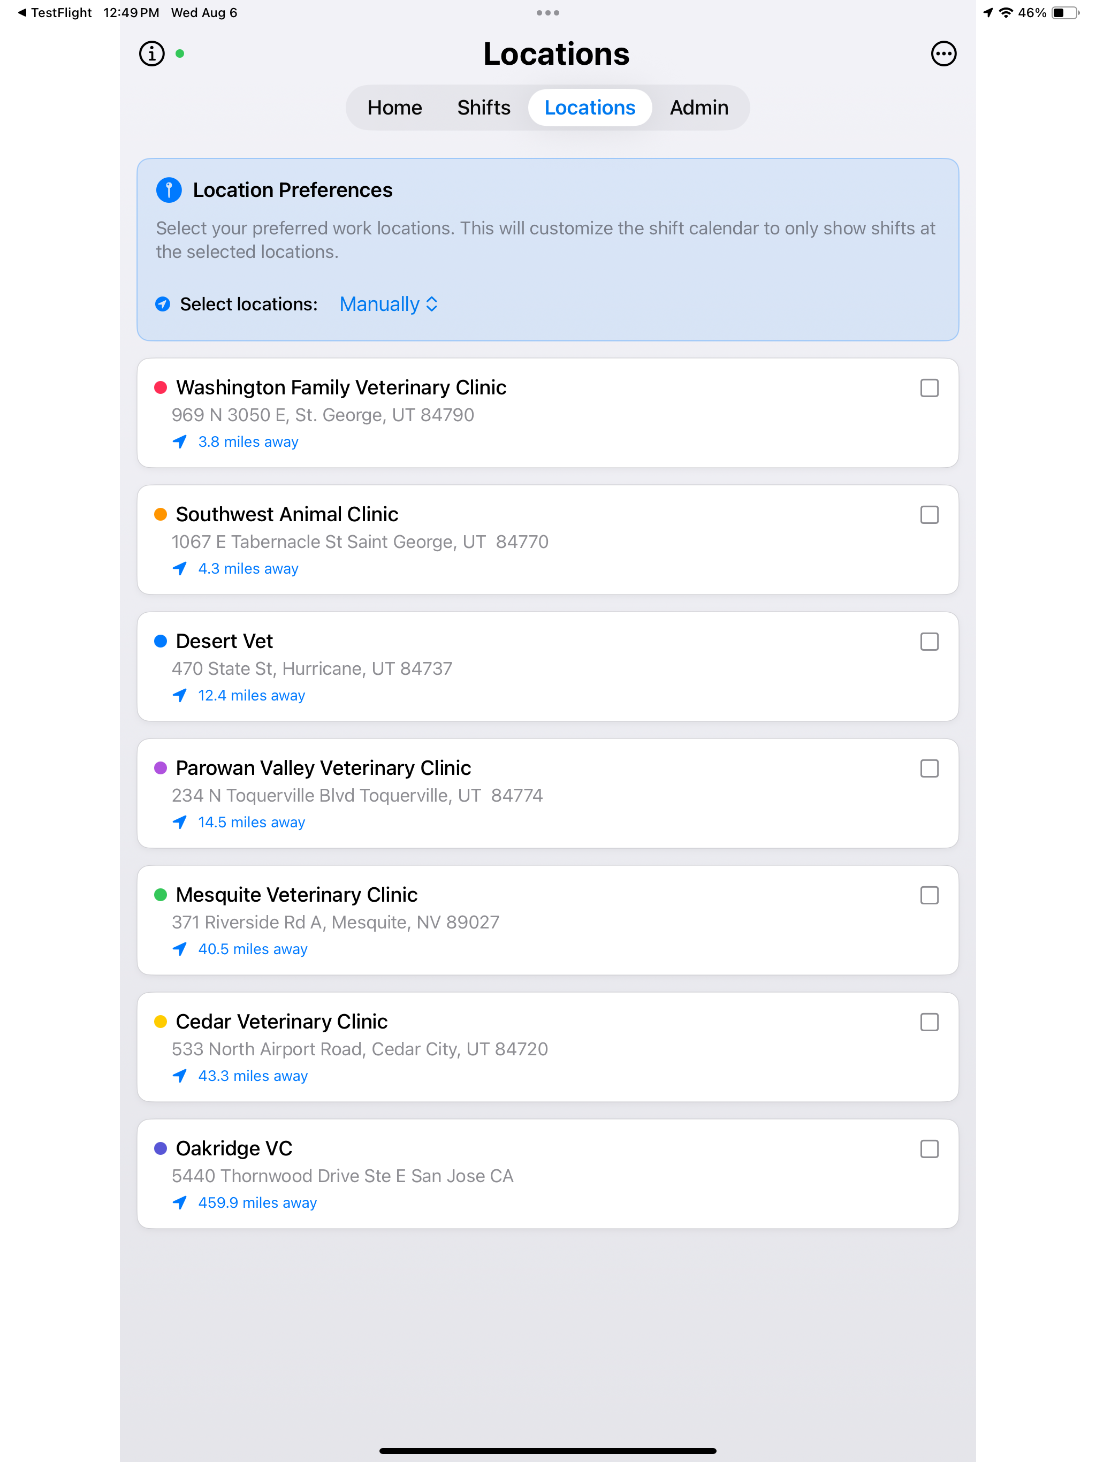Tap address 5440 Thornwood Drive Ste E
The width and height of the screenshot is (1096, 1462).
coord(342,1176)
